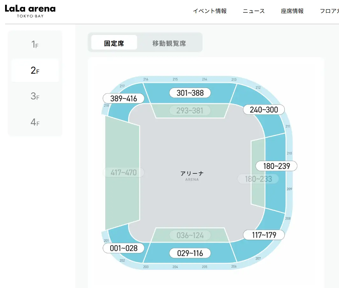Select seat block 001~028
Screen dimensions: 339x288
(x=124, y=248)
